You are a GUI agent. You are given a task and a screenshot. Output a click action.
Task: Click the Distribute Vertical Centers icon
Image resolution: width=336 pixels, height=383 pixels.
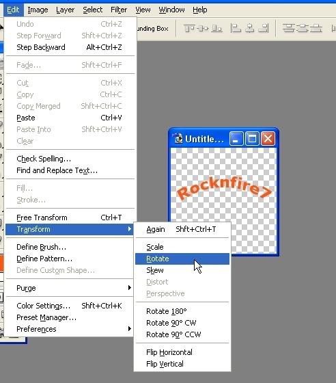coord(303,28)
